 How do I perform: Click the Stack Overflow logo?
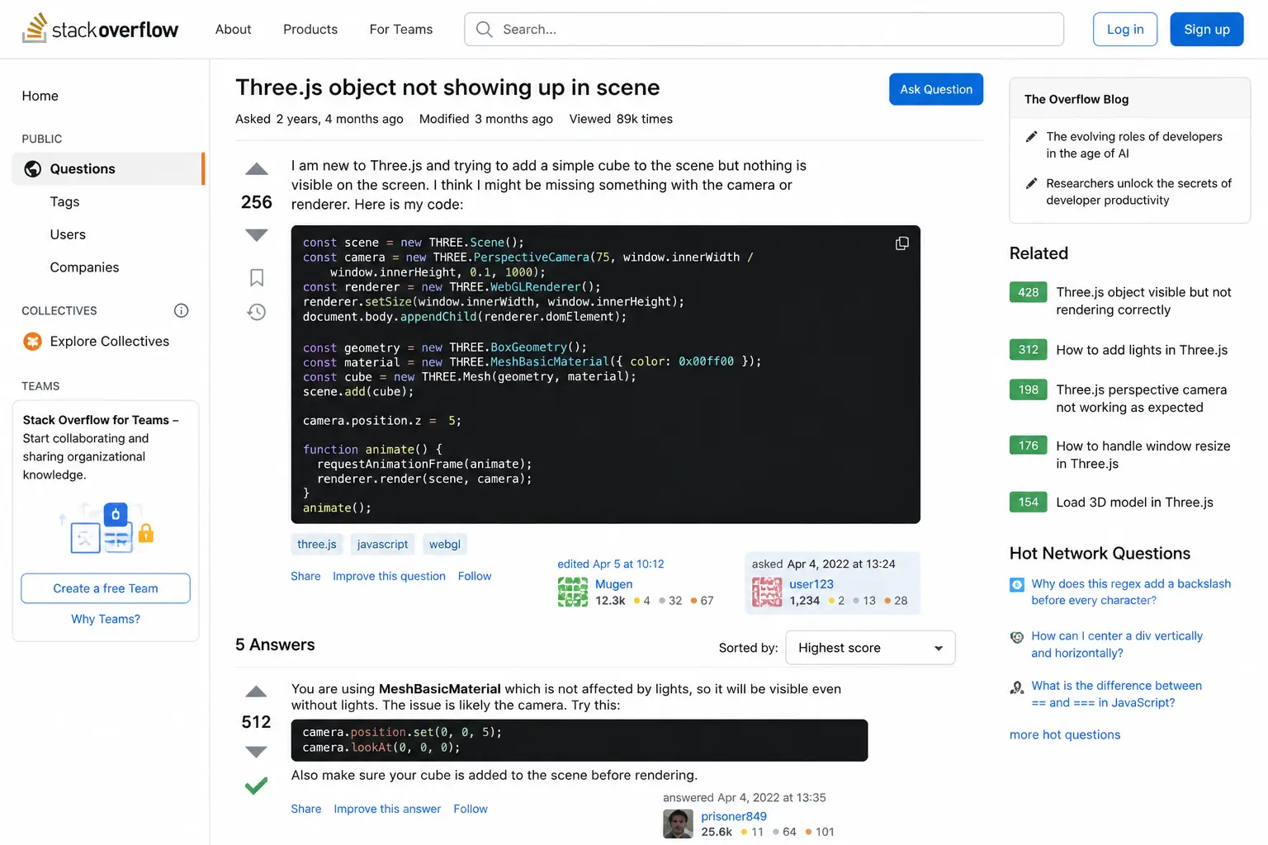click(100, 29)
